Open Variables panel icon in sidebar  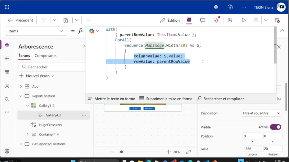[x=7, y=86]
